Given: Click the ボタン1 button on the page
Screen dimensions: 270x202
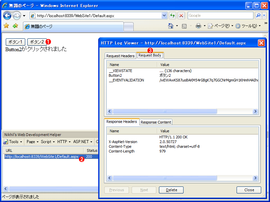Looking at the screenshot, I should click(x=16, y=42).
